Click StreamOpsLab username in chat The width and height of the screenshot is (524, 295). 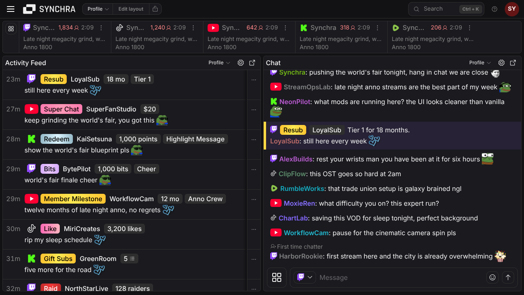click(307, 87)
